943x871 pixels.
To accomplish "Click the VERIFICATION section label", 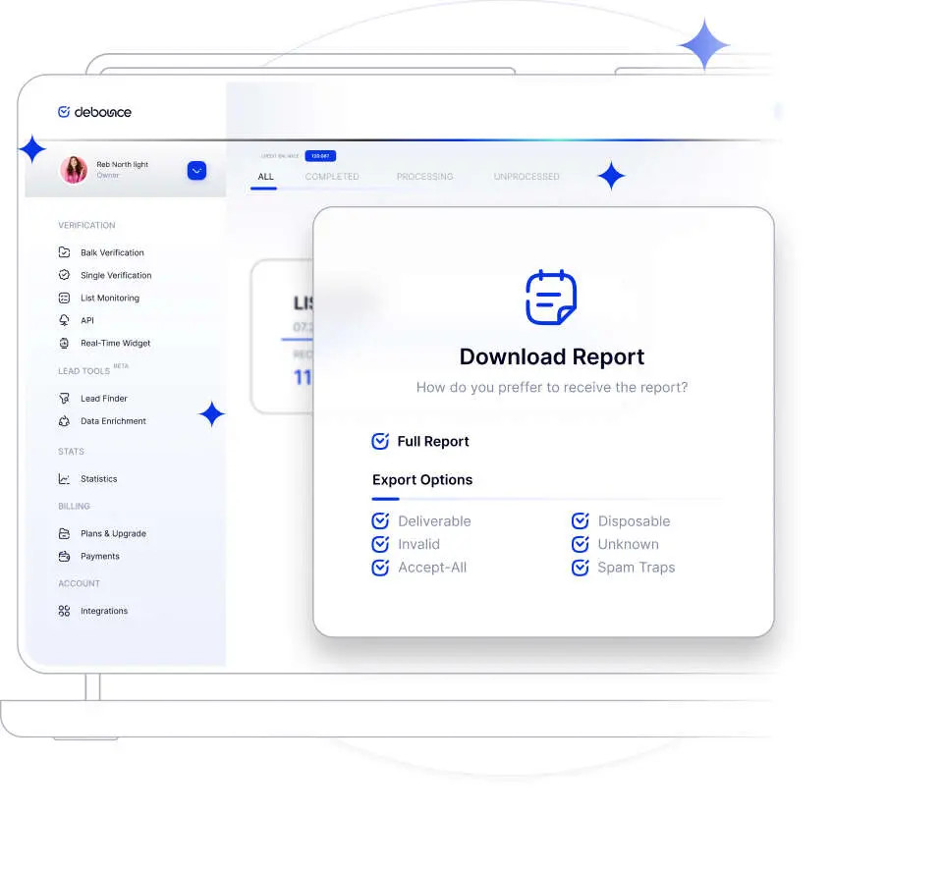I will 86,225.
